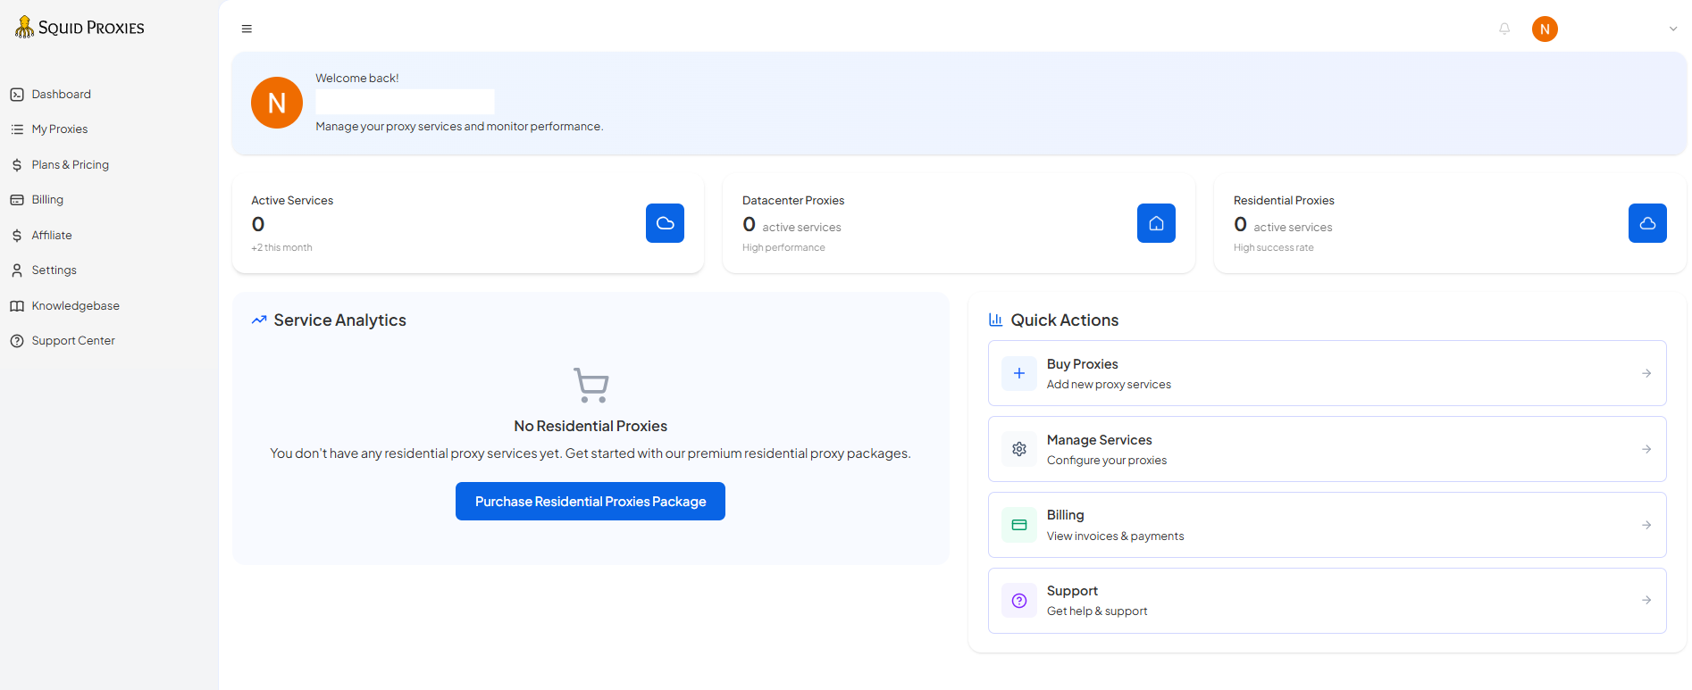Open Billing quick action card

1328,525
